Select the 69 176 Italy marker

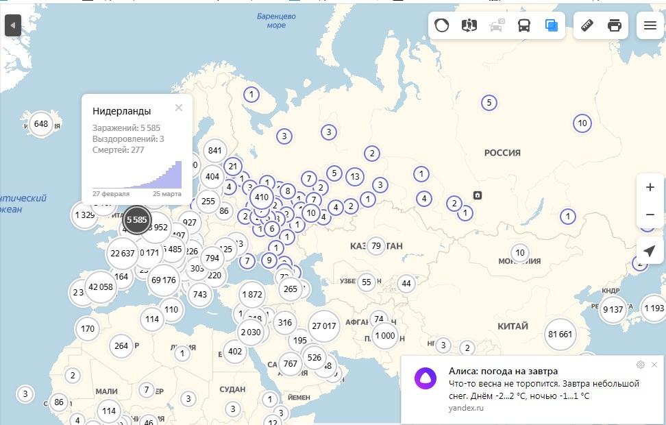(x=164, y=280)
